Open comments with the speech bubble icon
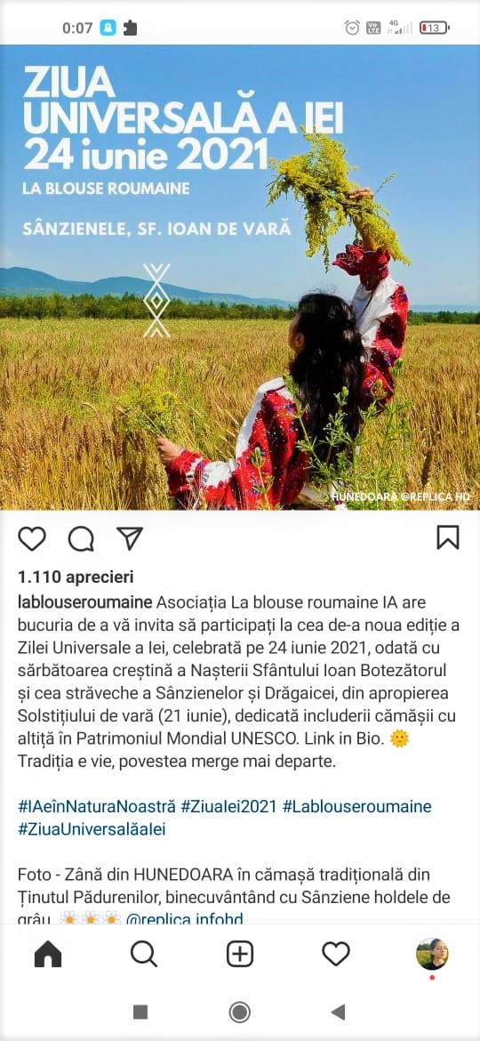Viewport: 480px width, 1041px height. [81, 538]
